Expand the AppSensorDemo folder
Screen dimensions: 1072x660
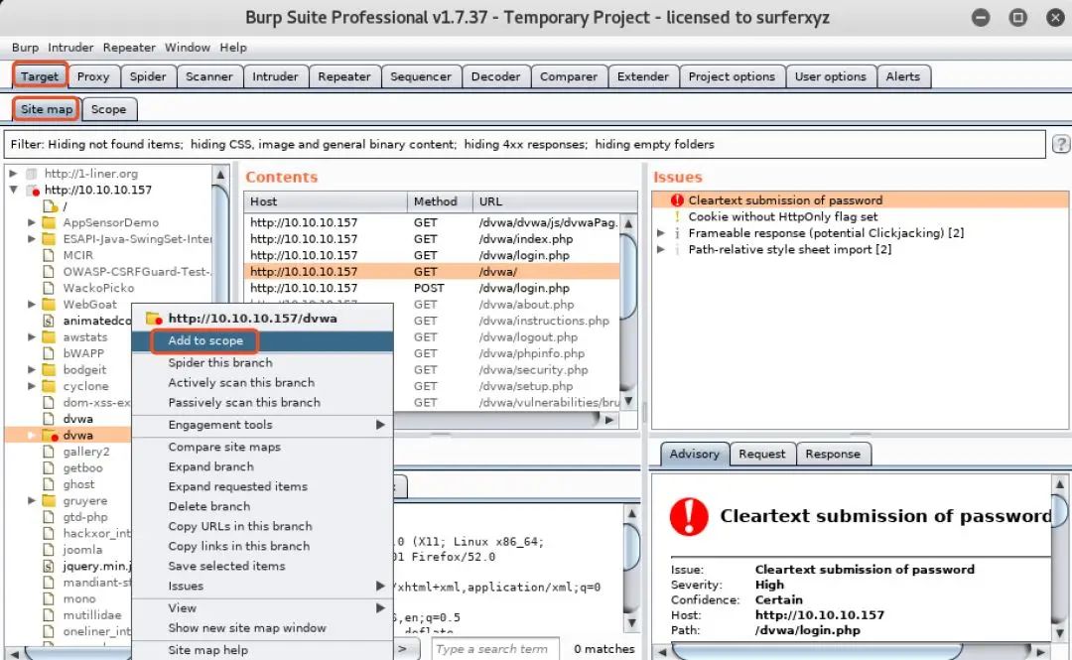pyautogui.click(x=32, y=222)
